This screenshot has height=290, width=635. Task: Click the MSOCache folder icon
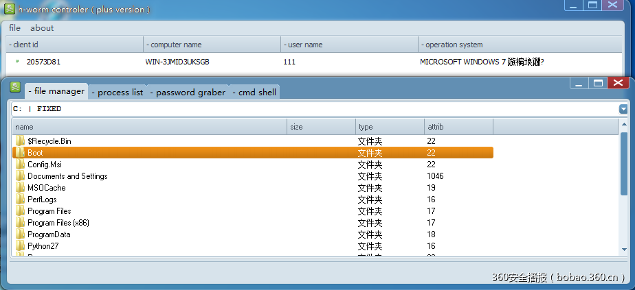[x=20, y=188]
